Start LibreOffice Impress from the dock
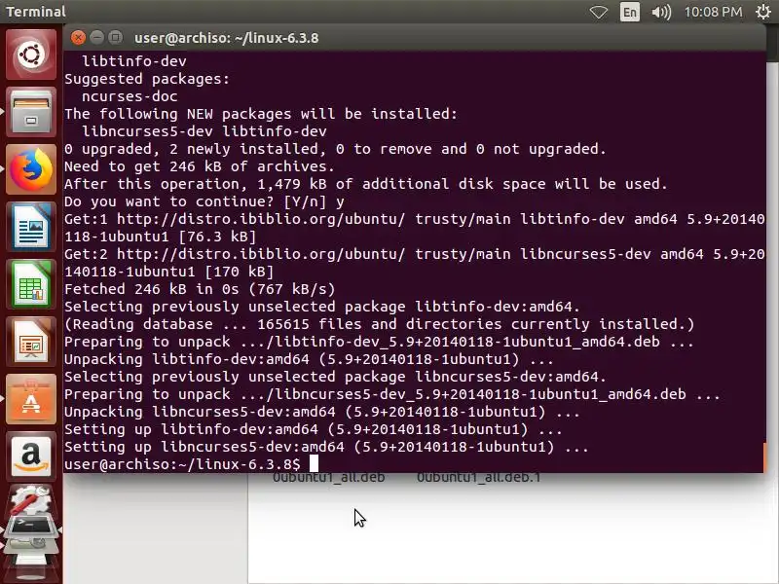The width and height of the screenshot is (779, 584). [31, 343]
